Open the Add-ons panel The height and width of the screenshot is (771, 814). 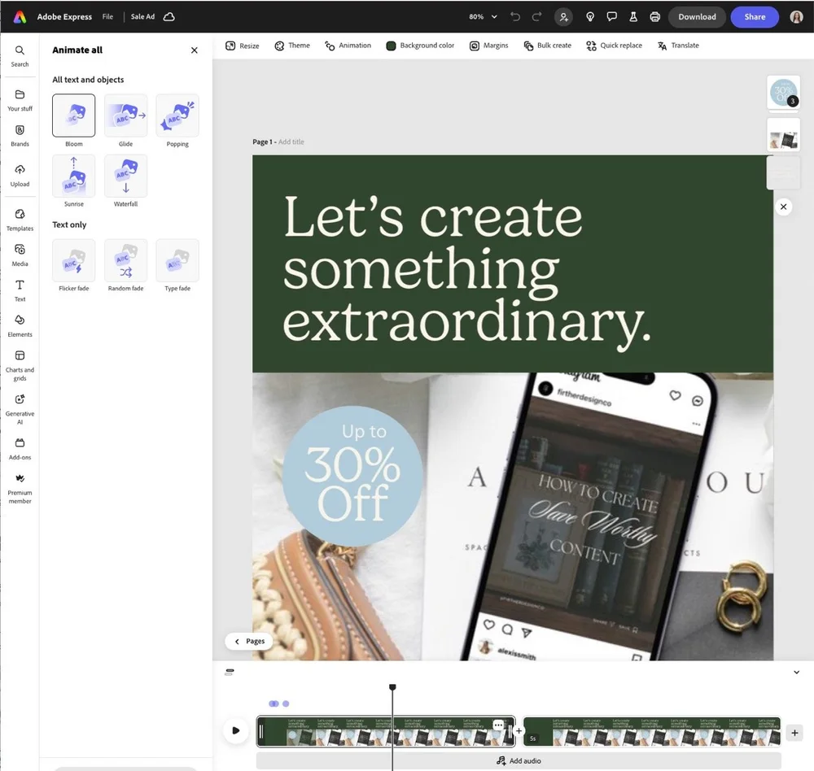click(20, 449)
